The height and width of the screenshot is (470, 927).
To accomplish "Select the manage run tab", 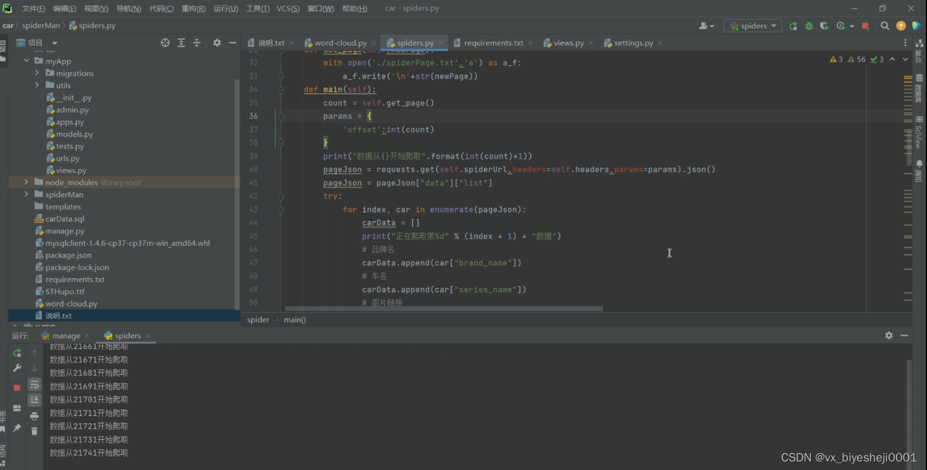I will coord(66,335).
